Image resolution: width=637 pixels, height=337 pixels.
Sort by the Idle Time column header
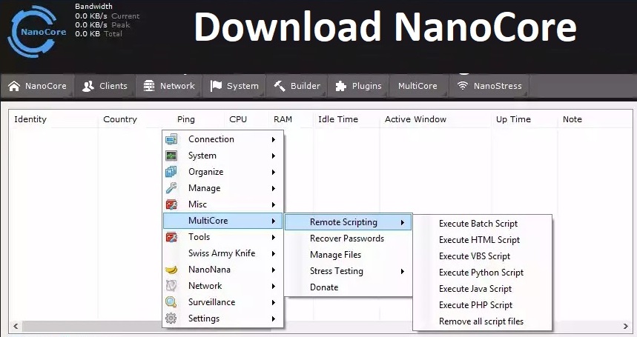[x=346, y=119]
